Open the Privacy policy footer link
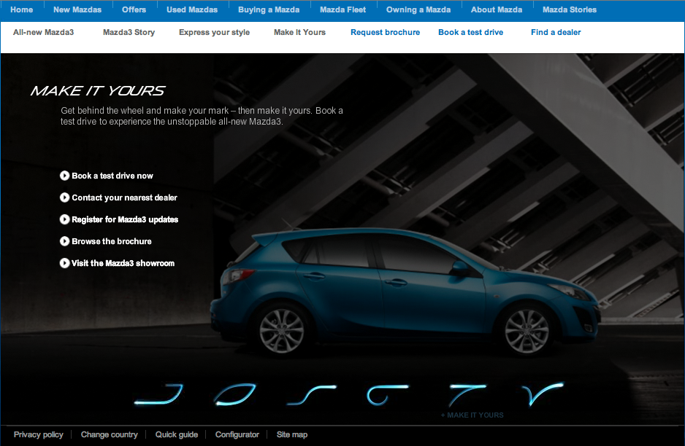Image resolution: width=685 pixels, height=446 pixels. point(39,434)
